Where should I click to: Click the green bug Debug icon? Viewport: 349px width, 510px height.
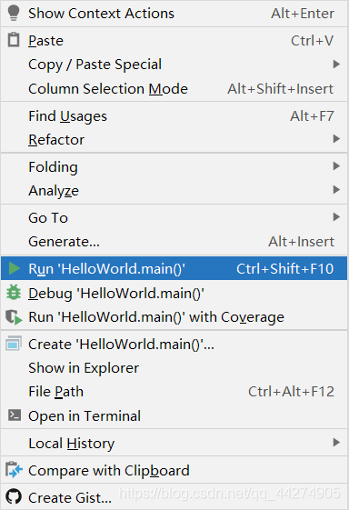(14, 293)
